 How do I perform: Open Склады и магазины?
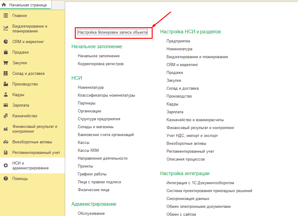[96, 127]
